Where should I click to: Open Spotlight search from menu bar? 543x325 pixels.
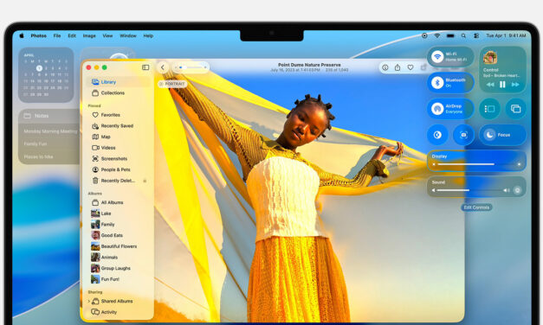(463, 35)
